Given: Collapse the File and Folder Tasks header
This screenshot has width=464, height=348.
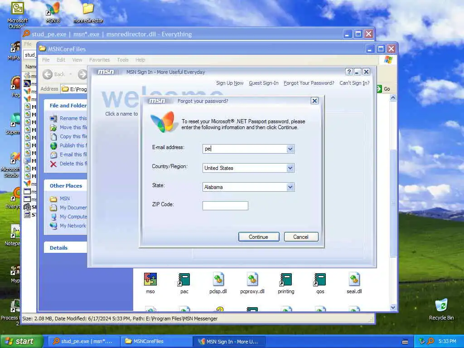Looking at the screenshot, I should 66,106.
